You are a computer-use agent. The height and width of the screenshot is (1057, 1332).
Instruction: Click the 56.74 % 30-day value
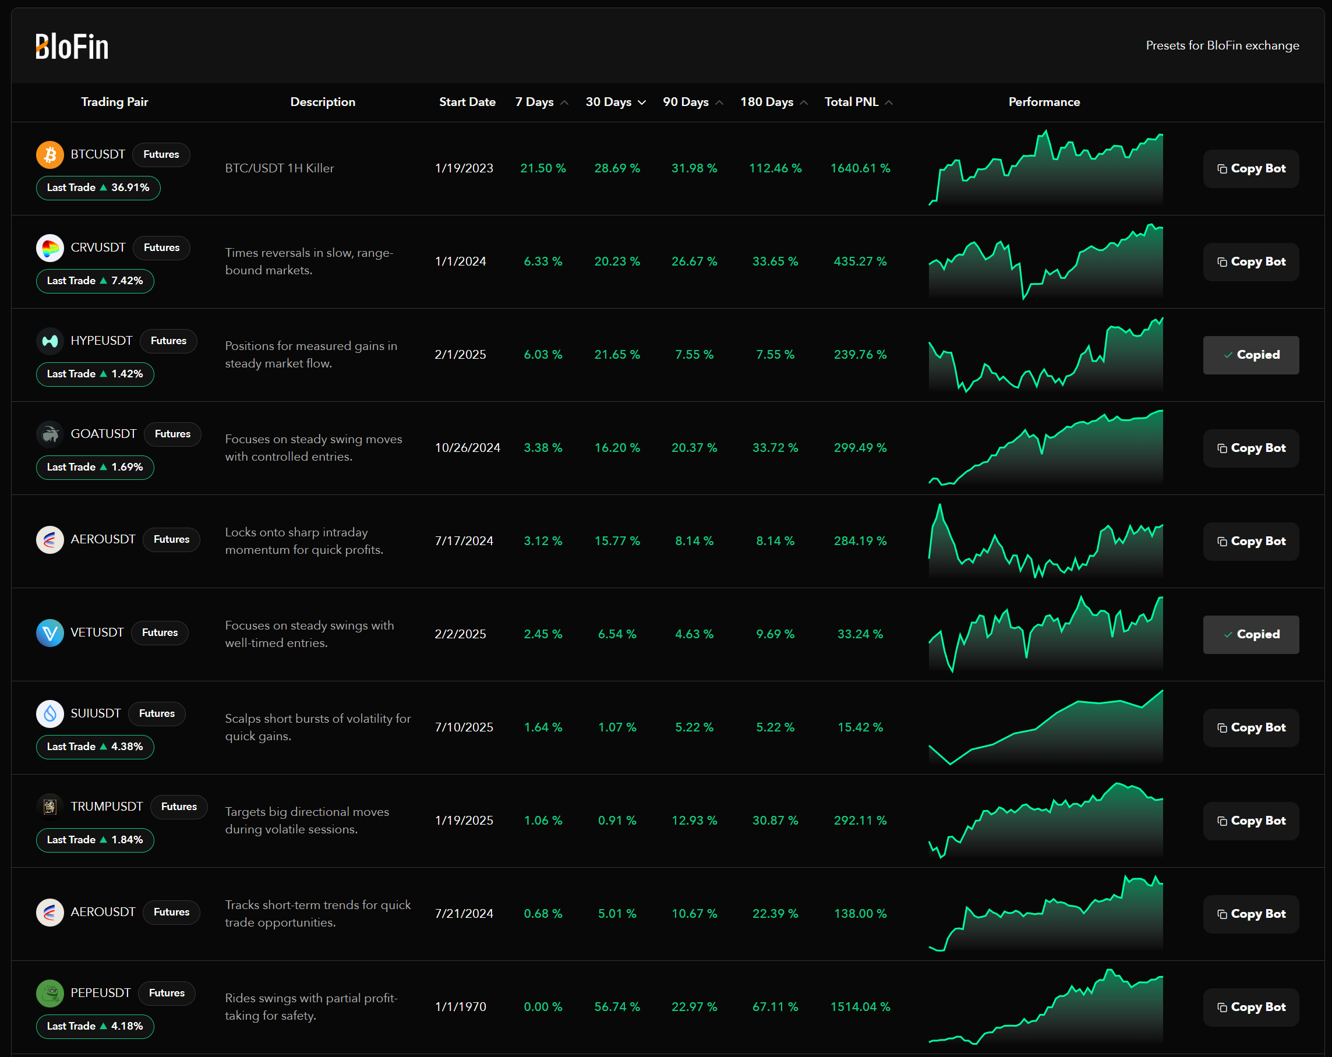click(x=617, y=1007)
